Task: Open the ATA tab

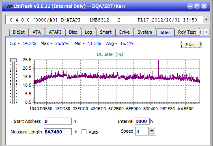Action: pyautogui.click(x=37, y=32)
